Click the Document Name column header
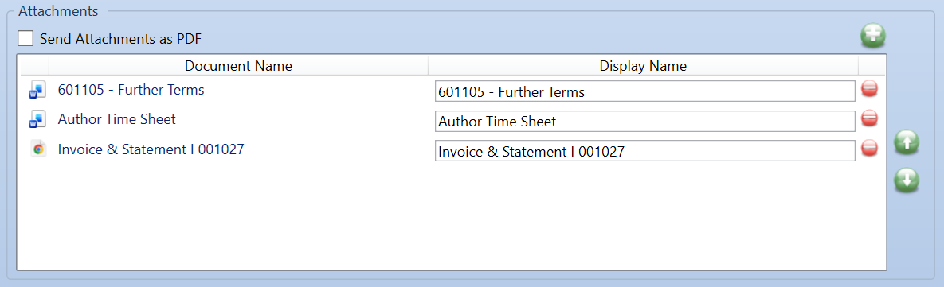The image size is (944, 287). 238,65
